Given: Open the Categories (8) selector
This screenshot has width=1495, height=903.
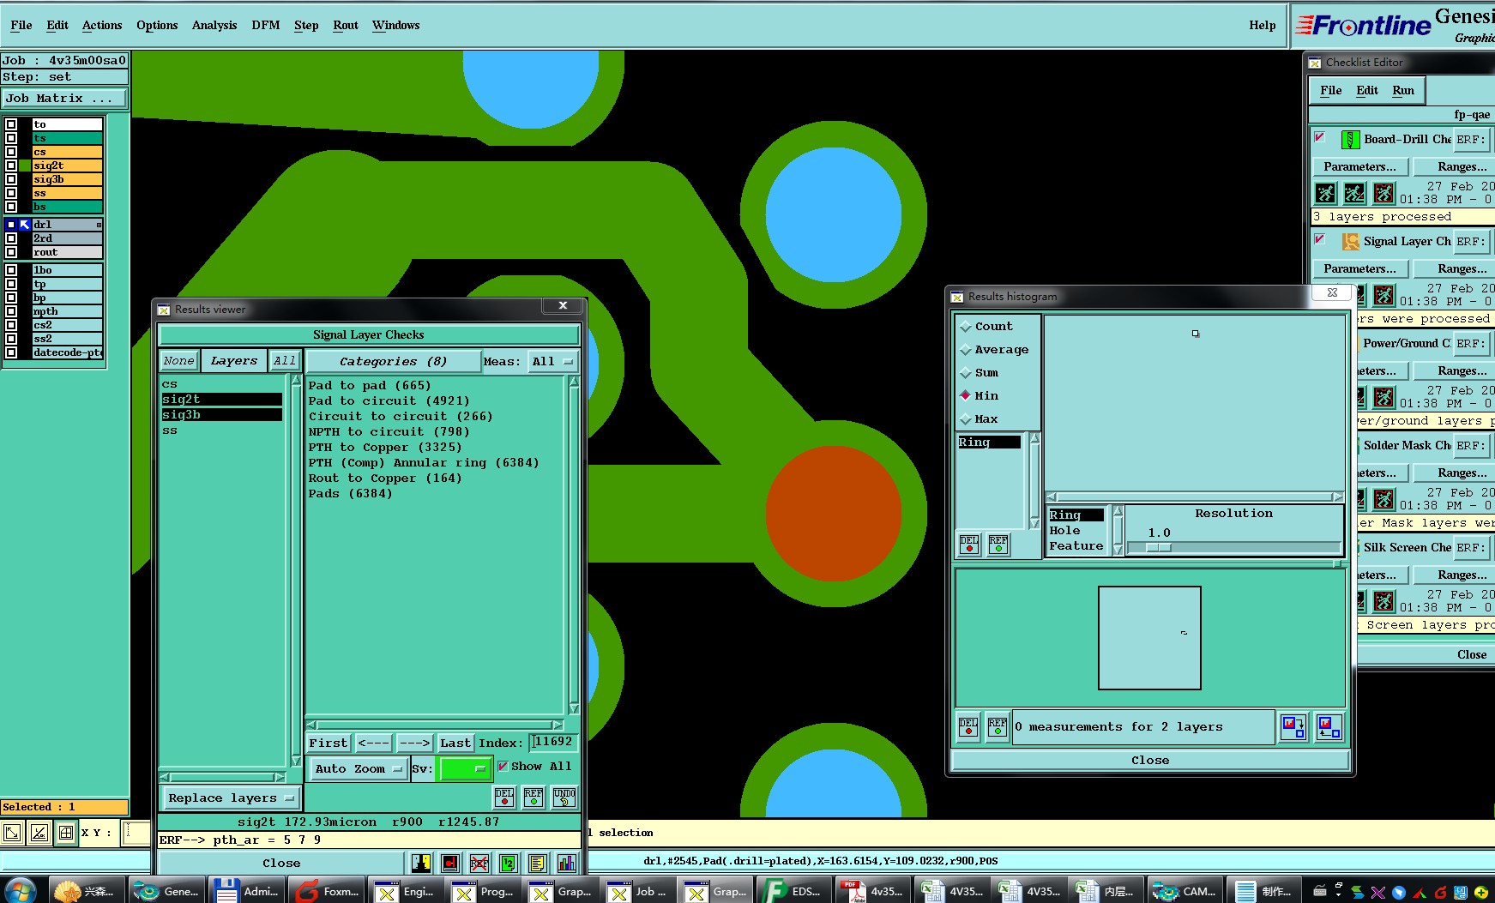Looking at the screenshot, I should click(x=393, y=362).
